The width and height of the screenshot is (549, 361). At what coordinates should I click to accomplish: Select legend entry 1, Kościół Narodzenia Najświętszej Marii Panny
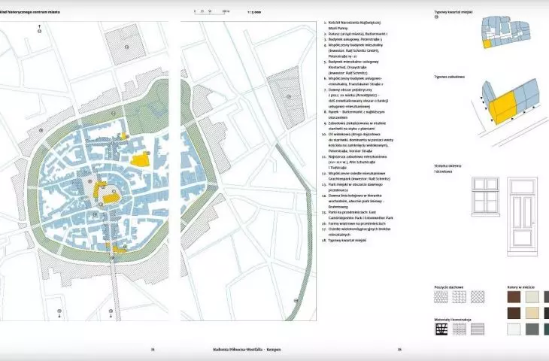(x=352, y=26)
